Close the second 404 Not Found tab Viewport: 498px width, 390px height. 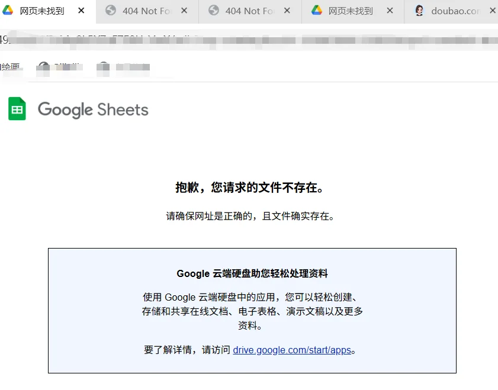click(x=286, y=10)
